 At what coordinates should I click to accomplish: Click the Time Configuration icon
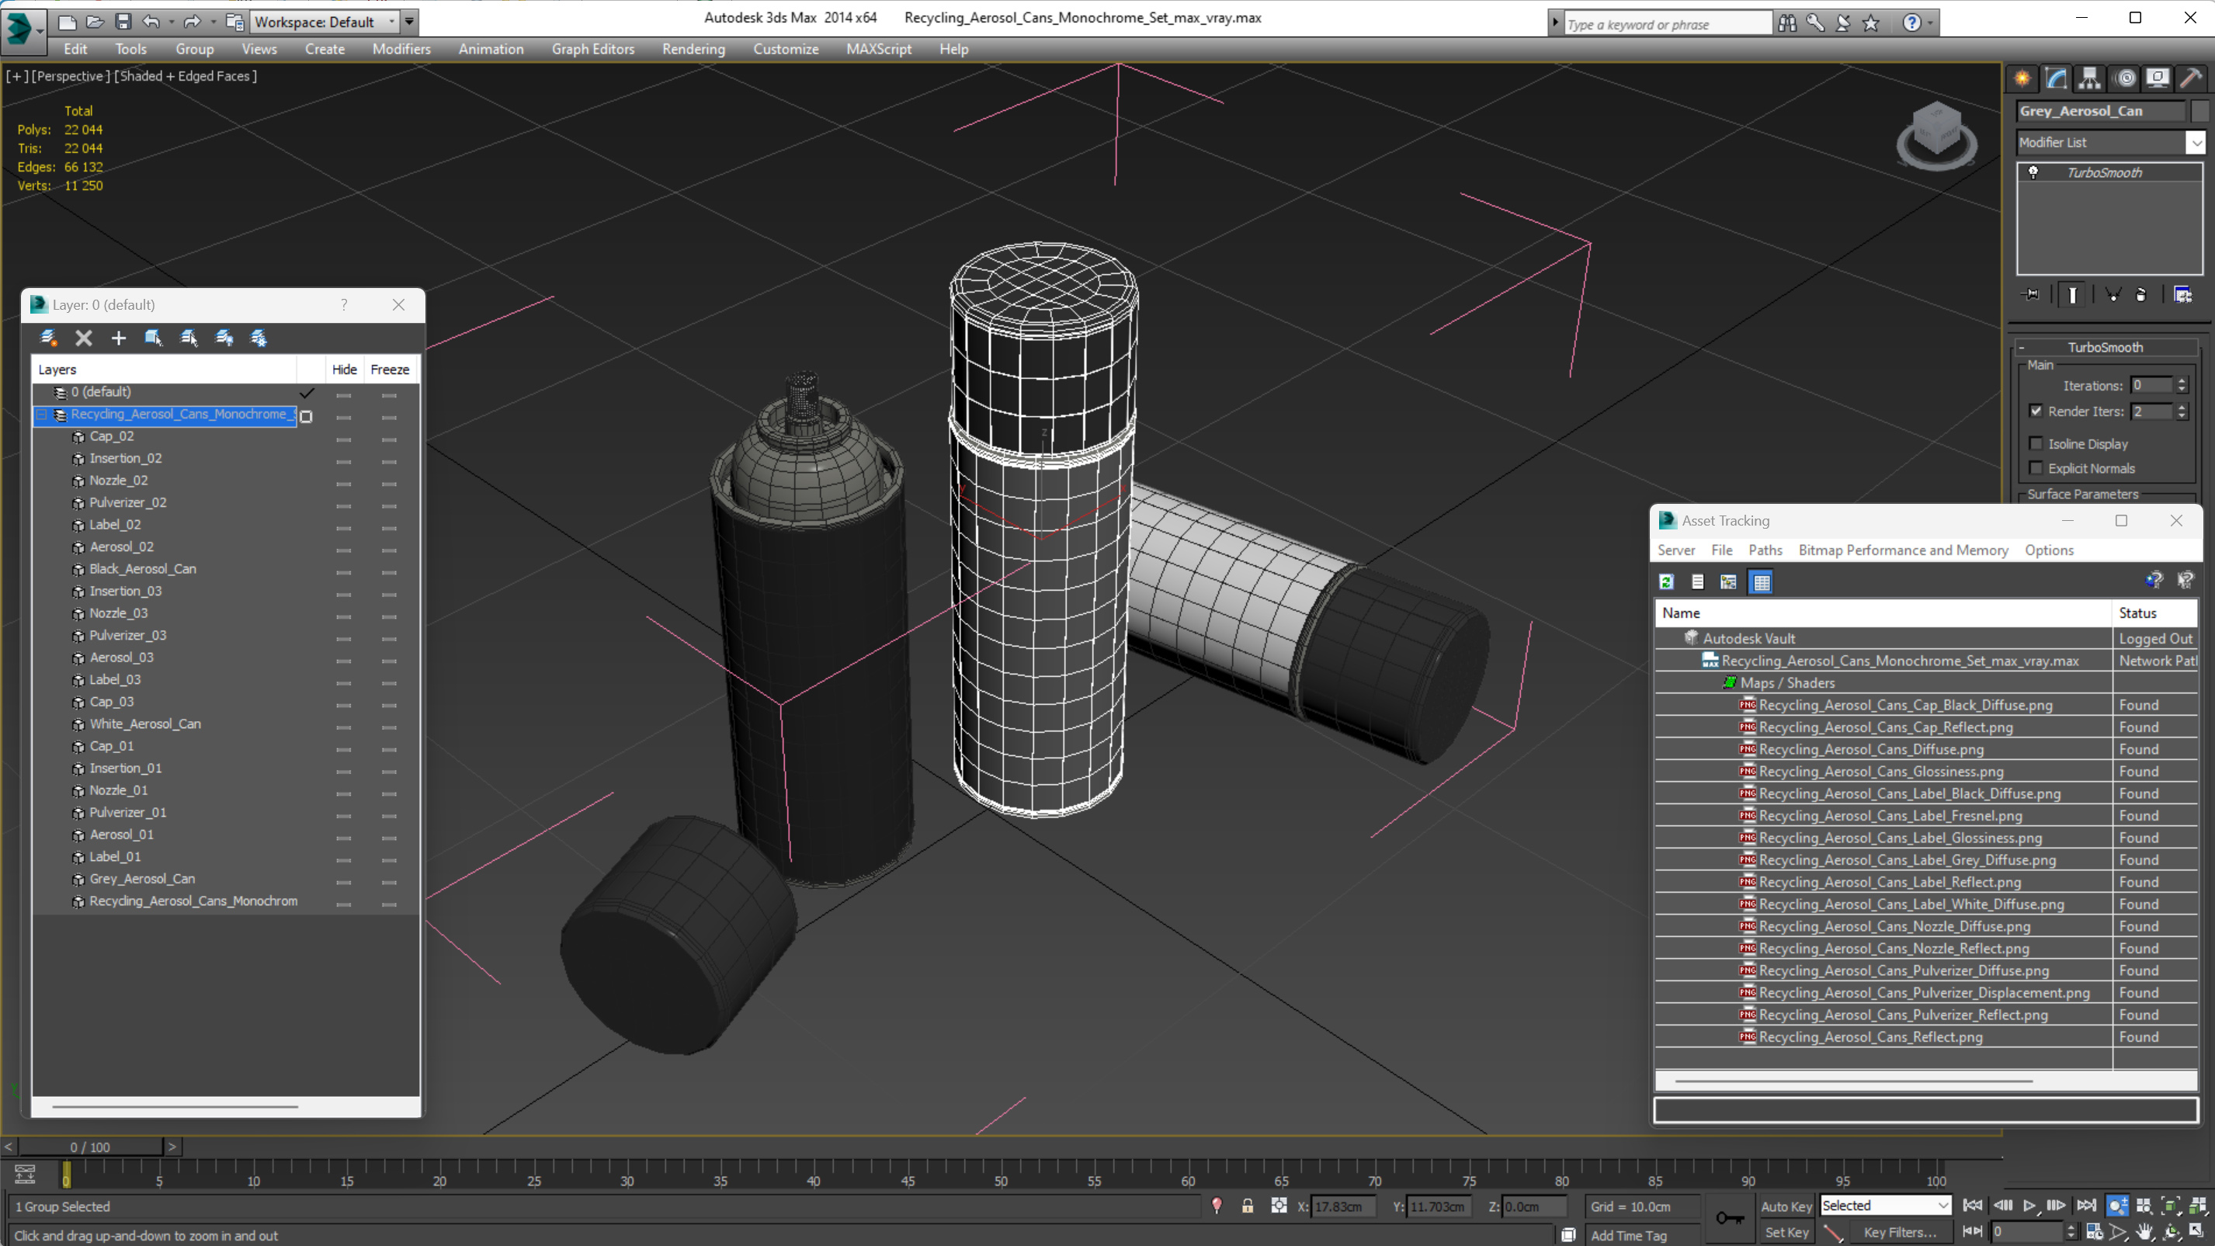click(2094, 1232)
